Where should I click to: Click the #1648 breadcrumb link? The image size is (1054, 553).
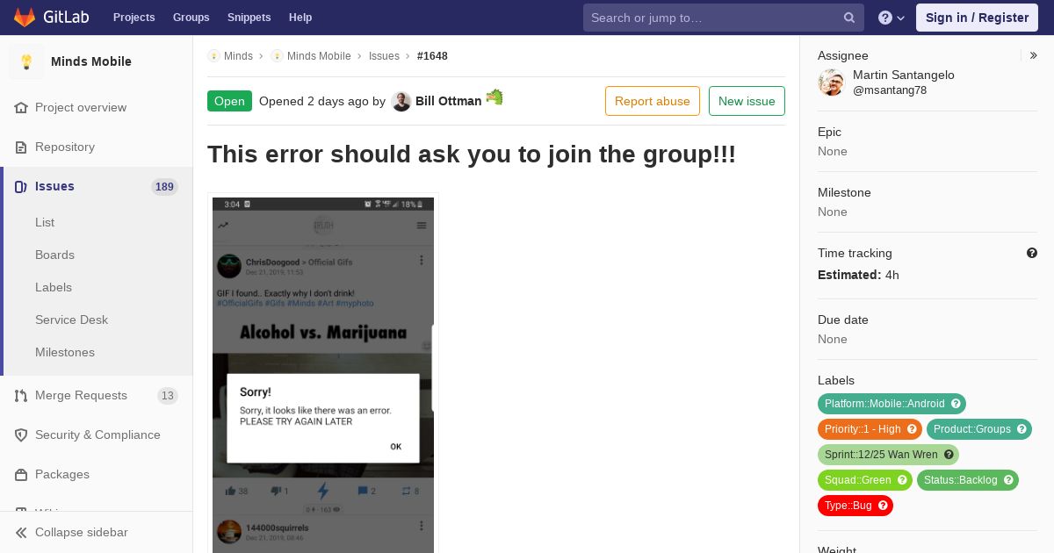432,55
